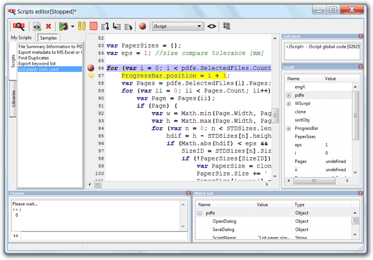This screenshot has height=260, width=373.
Task: Click the console command input field
Action: 104,236
